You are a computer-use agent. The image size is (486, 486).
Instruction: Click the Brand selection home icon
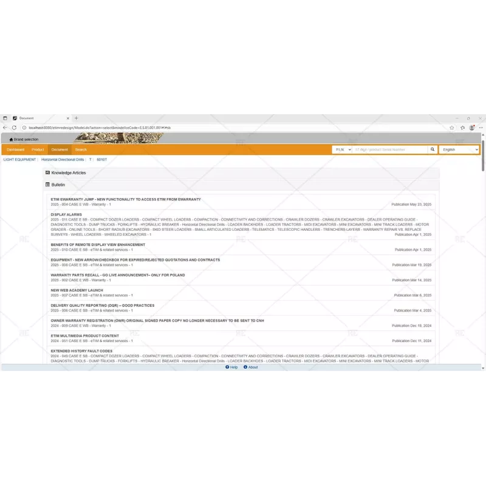click(x=11, y=139)
